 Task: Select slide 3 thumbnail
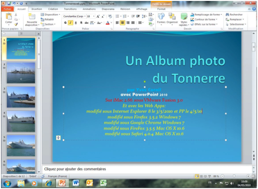[x=21, y=97]
